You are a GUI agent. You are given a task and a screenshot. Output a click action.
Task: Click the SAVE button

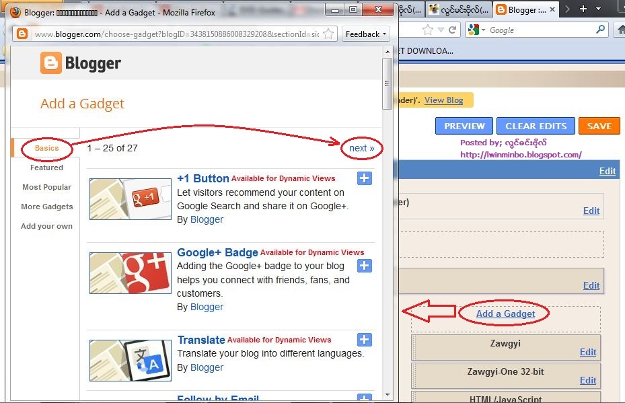click(599, 126)
